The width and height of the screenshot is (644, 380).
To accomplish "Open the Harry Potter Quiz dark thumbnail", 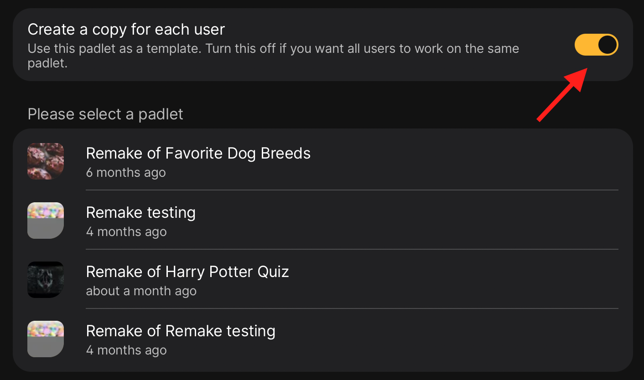I will (x=46, y=280).
